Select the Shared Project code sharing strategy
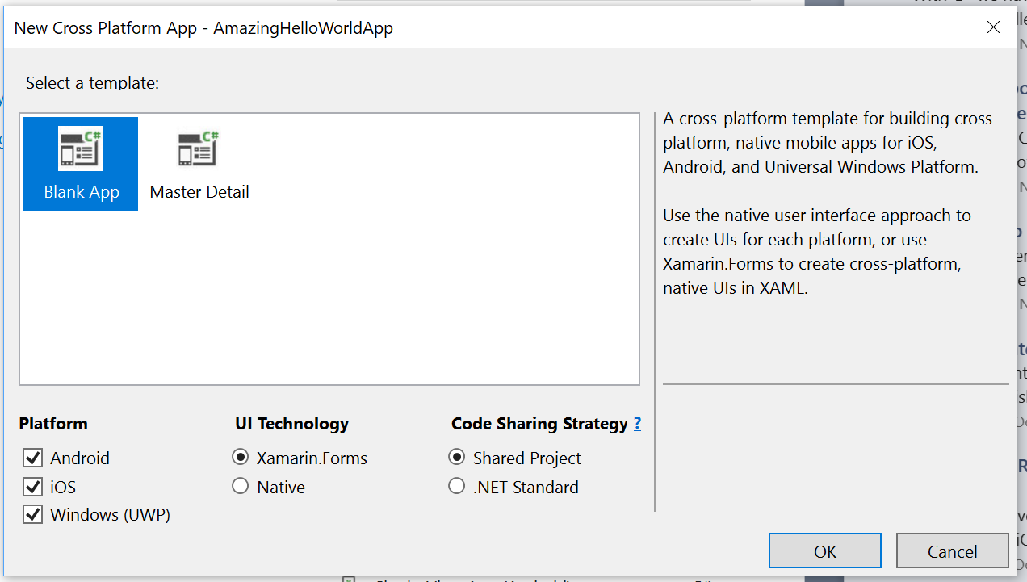 coord(456,458)
